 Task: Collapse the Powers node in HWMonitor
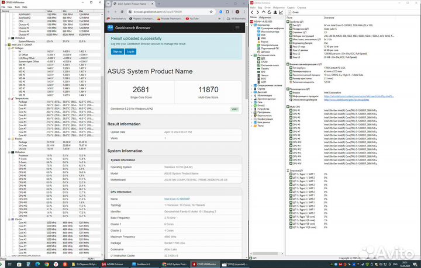[x=9, y=139]
